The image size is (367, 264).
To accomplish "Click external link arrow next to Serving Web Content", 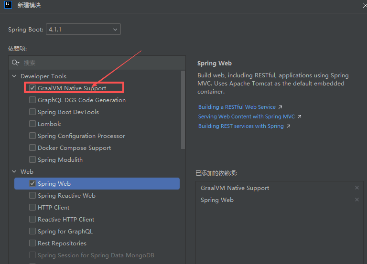I will pyautogui.click(x=299, y=116).
